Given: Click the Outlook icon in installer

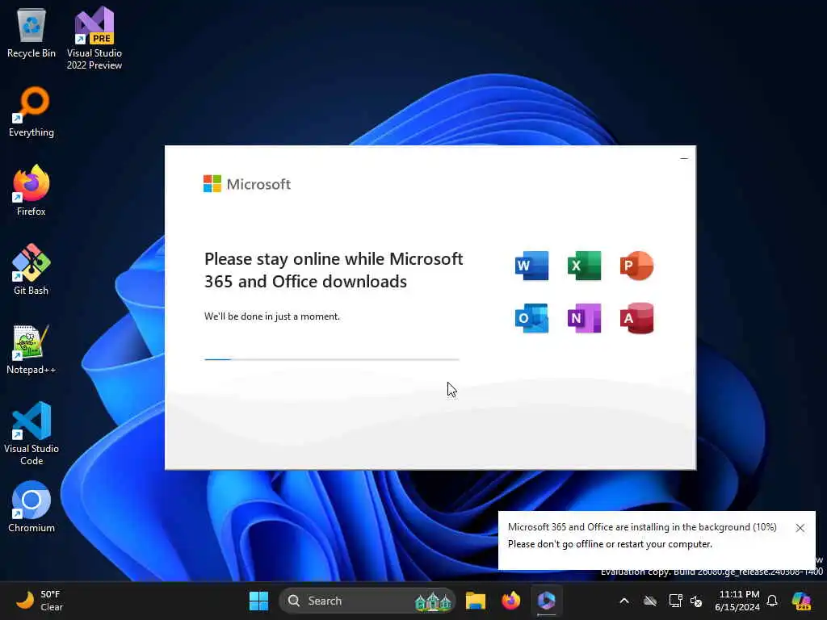Looking at the screenshot, I should [531, 318].
